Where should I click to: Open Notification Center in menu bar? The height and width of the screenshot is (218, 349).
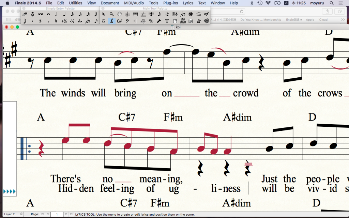(x=340, y=3)
